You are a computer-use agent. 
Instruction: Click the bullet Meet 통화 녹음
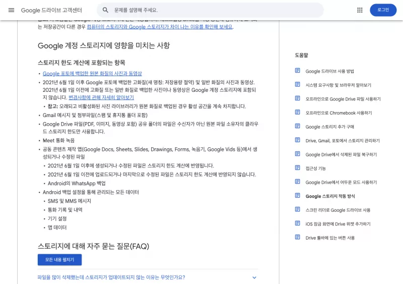[x=58, y=141]
